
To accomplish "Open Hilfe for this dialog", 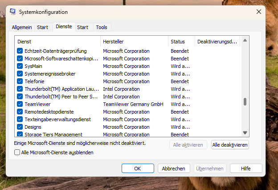I will coord(246,169).
